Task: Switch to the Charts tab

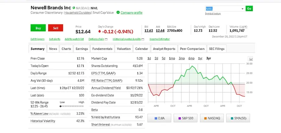Action: [x=66, y=49]
